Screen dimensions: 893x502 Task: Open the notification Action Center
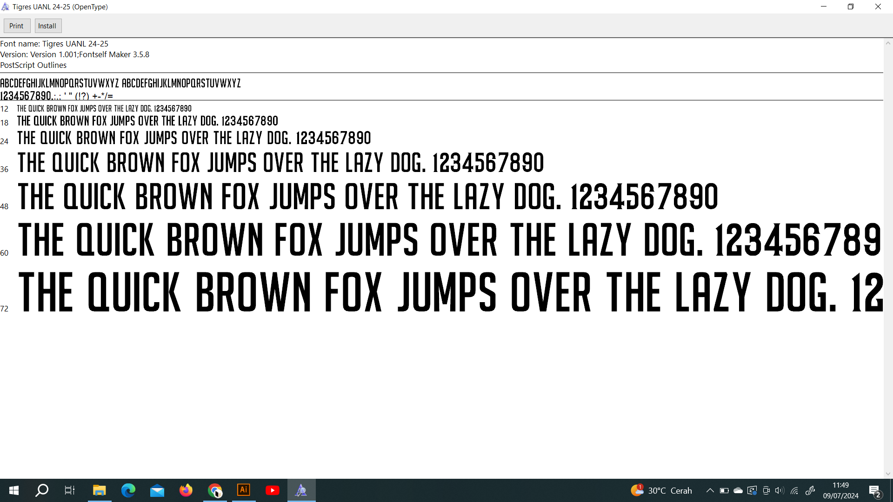coord(875,490)
